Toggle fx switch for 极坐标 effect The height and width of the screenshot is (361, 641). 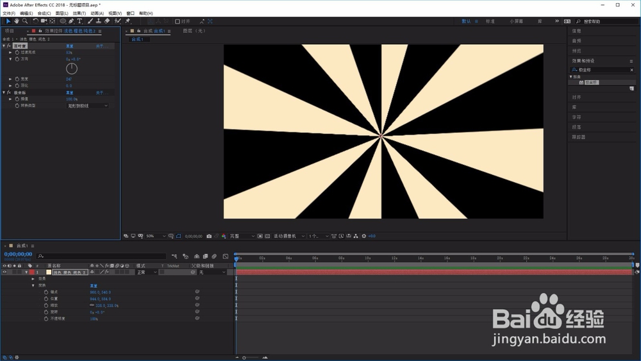tap(8, 92)
